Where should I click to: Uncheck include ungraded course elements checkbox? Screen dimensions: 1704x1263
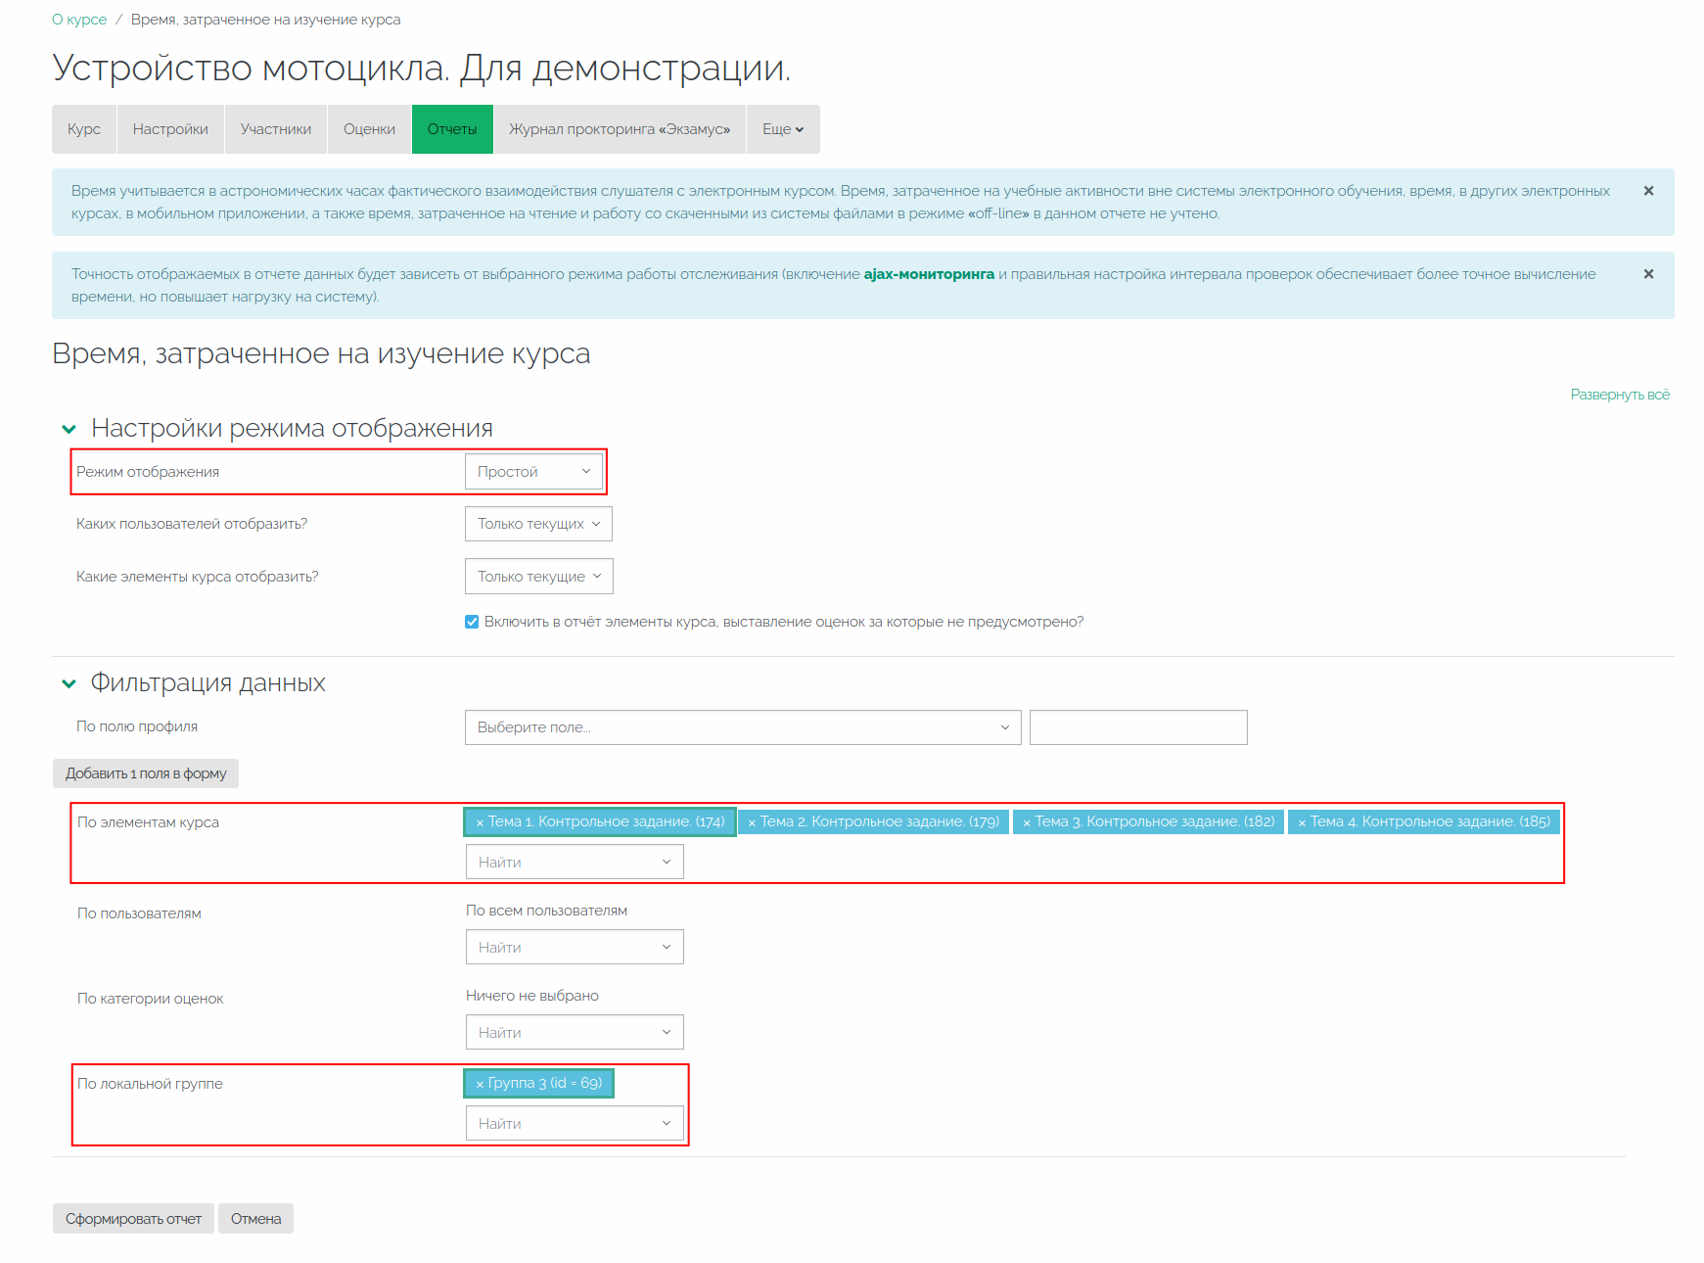pos(472,622)
